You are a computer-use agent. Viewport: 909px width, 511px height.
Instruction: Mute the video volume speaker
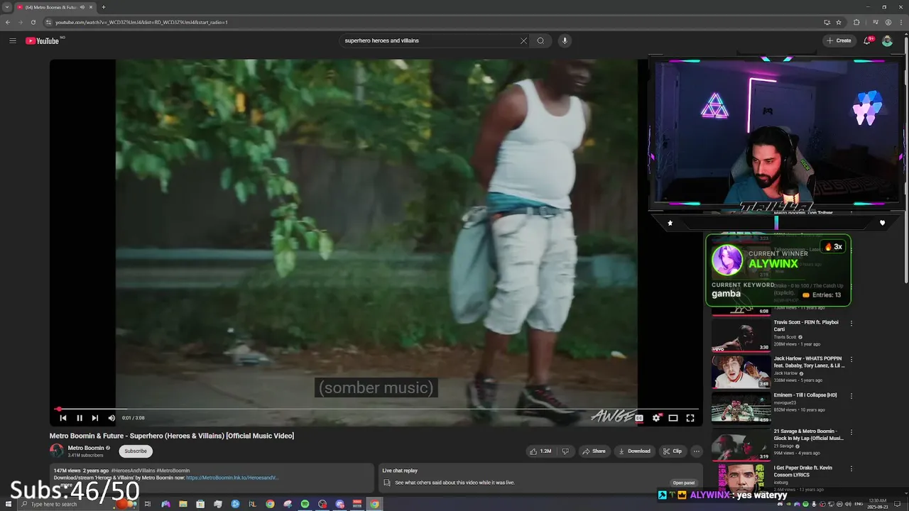point(111,418)
